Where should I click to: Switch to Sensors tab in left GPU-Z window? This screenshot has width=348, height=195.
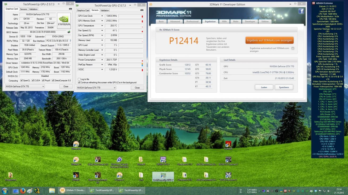tap(23, 9)
